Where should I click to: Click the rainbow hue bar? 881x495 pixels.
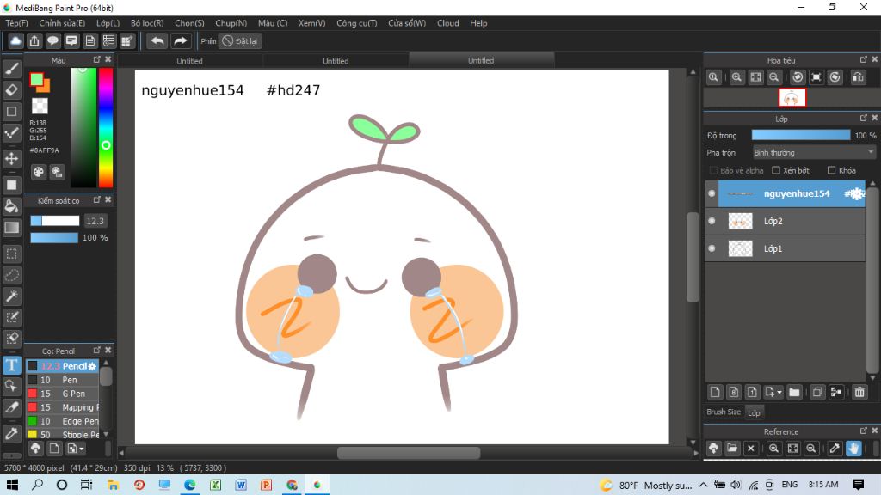coord(106,127)
